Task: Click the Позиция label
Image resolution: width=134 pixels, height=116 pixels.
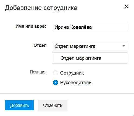Action: [38, 72]
